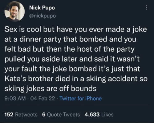Click the number 152 beside Retweets

(x=9, y=115)
